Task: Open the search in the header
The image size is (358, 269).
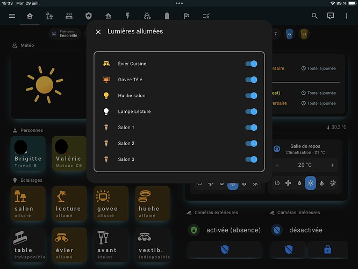Action: coord(316,16)
